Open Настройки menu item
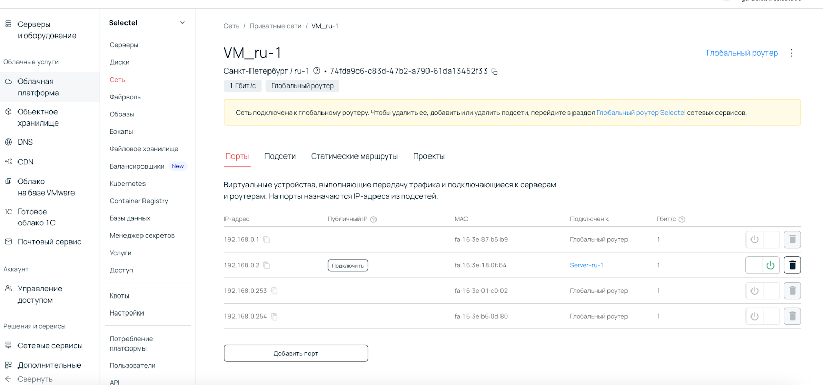This screenshot has width=823, height=385. (127, 313)
